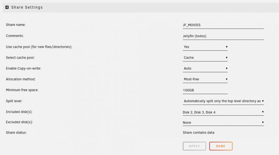Click the Comments: label

click(x=15, y=36)
